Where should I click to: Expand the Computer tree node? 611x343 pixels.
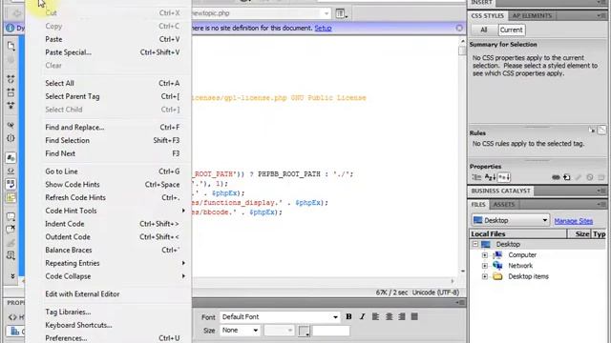(x=485, y=255)
